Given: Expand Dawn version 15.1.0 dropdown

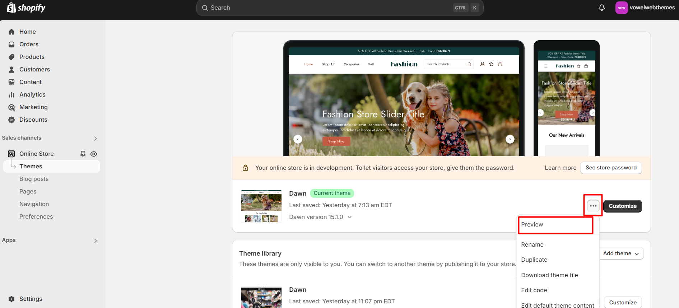Looking at the screenshot, I should pyautogui.click(x=350, y=217).
